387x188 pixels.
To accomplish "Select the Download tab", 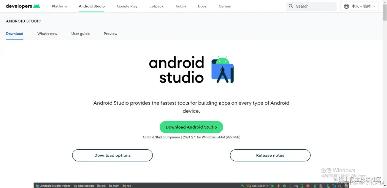I will point(15,34).
